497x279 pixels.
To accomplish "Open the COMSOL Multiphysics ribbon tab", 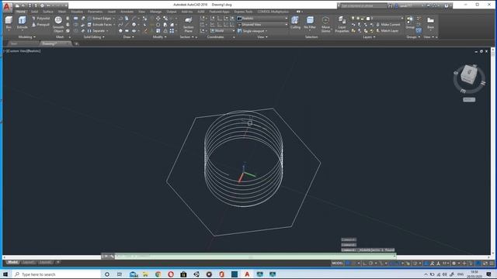I will (273, 12).
